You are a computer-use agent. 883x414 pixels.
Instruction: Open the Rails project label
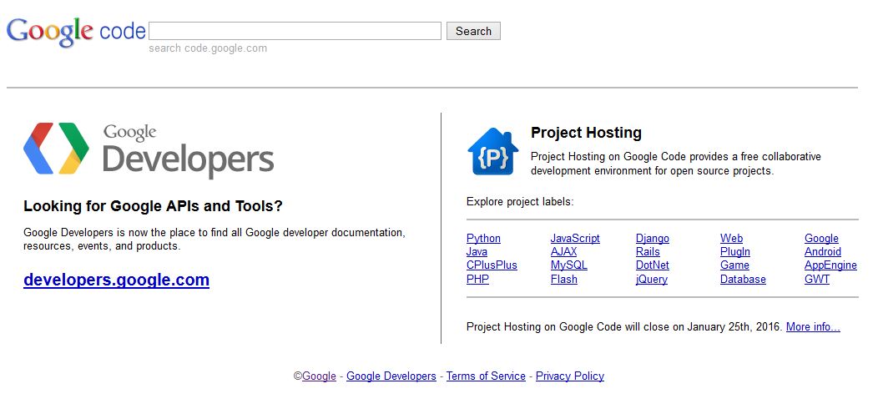[648, 252]
